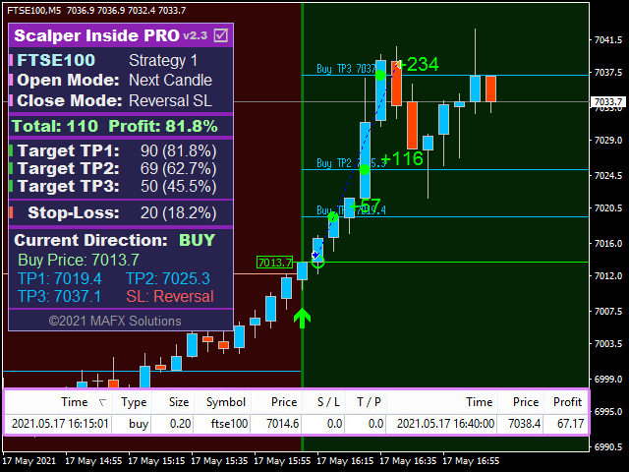
Task: Click the +116 profit label
Action: pyautogui.click(x=402, y=158)
